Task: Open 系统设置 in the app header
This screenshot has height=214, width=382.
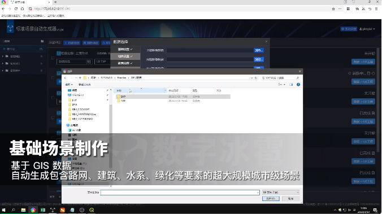Action: point(349,29)
